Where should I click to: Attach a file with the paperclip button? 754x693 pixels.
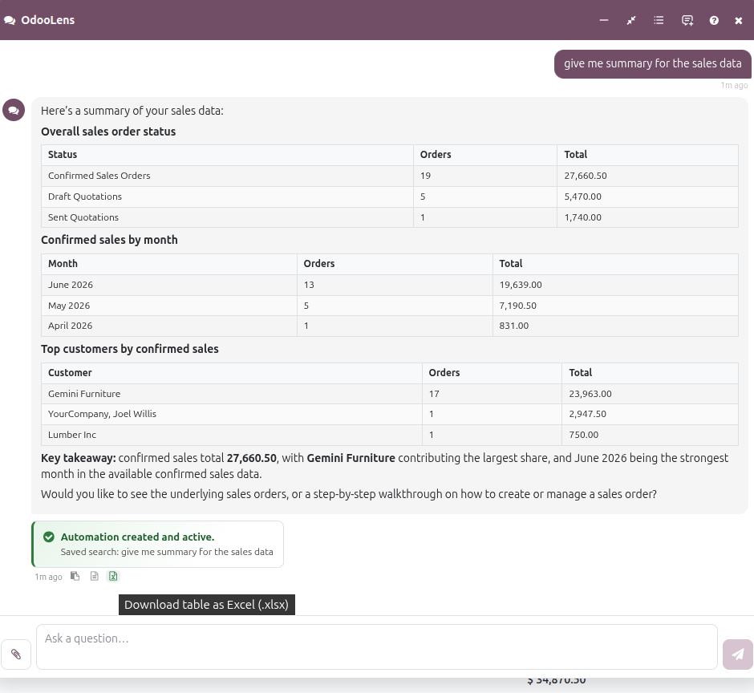click(x=16, y=654)
